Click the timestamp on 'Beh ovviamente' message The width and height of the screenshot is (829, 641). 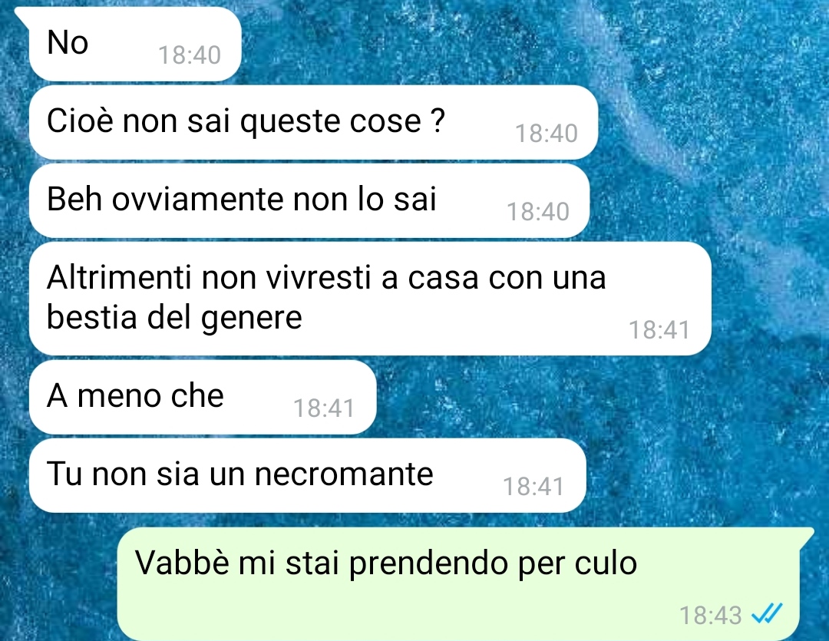tap(538, 212)
